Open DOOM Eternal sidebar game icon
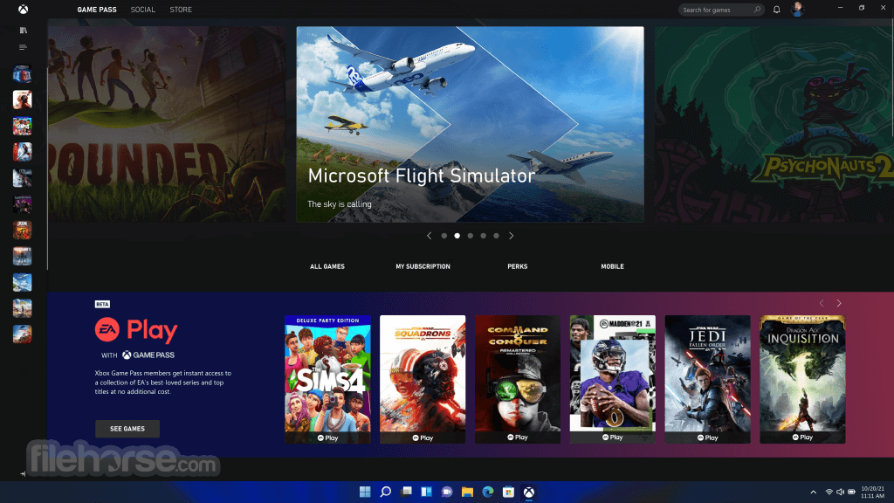The height and width of the screenshot is (503, 894). [x=22, y=231]
